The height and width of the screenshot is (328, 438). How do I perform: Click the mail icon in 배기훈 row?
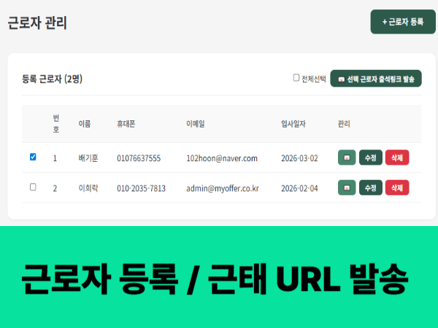(347, 157)
